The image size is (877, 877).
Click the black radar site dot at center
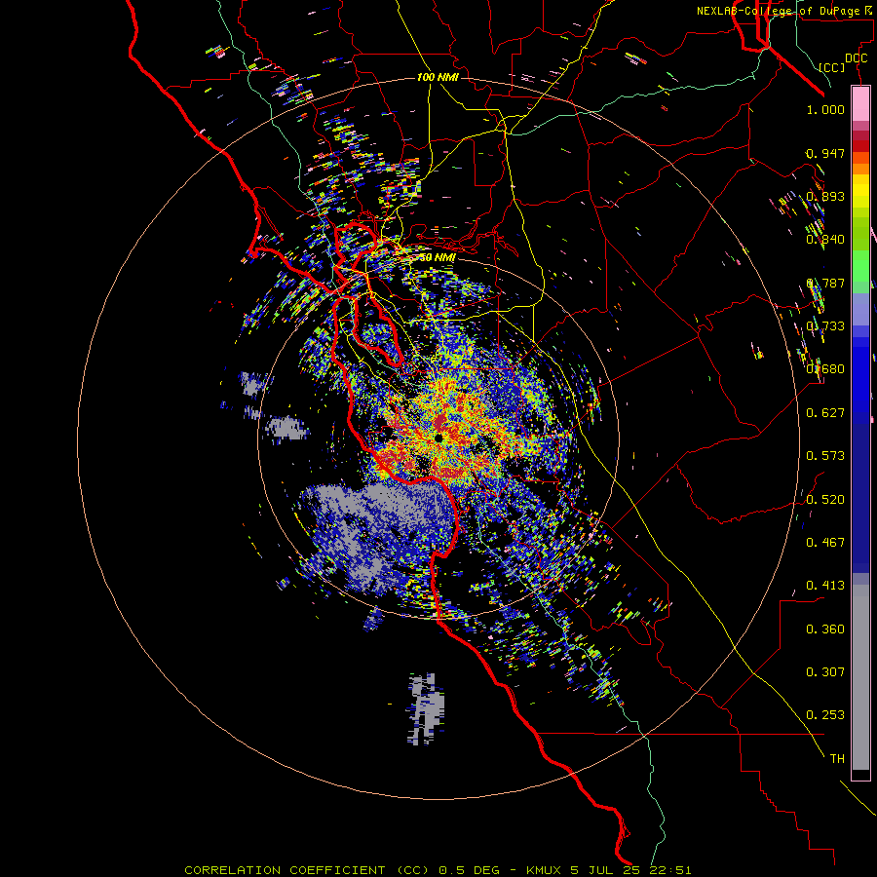(438, 438)
